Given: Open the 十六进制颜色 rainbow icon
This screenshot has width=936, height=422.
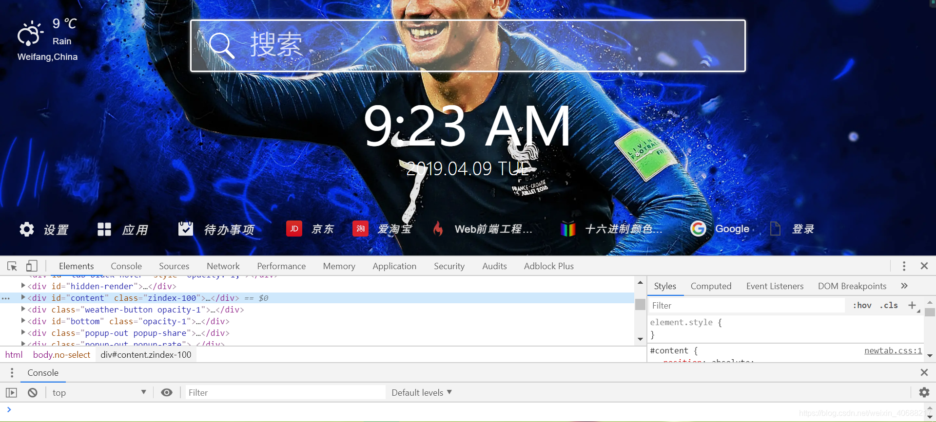Looking at the screenshot, I should [x=568, y=229].
